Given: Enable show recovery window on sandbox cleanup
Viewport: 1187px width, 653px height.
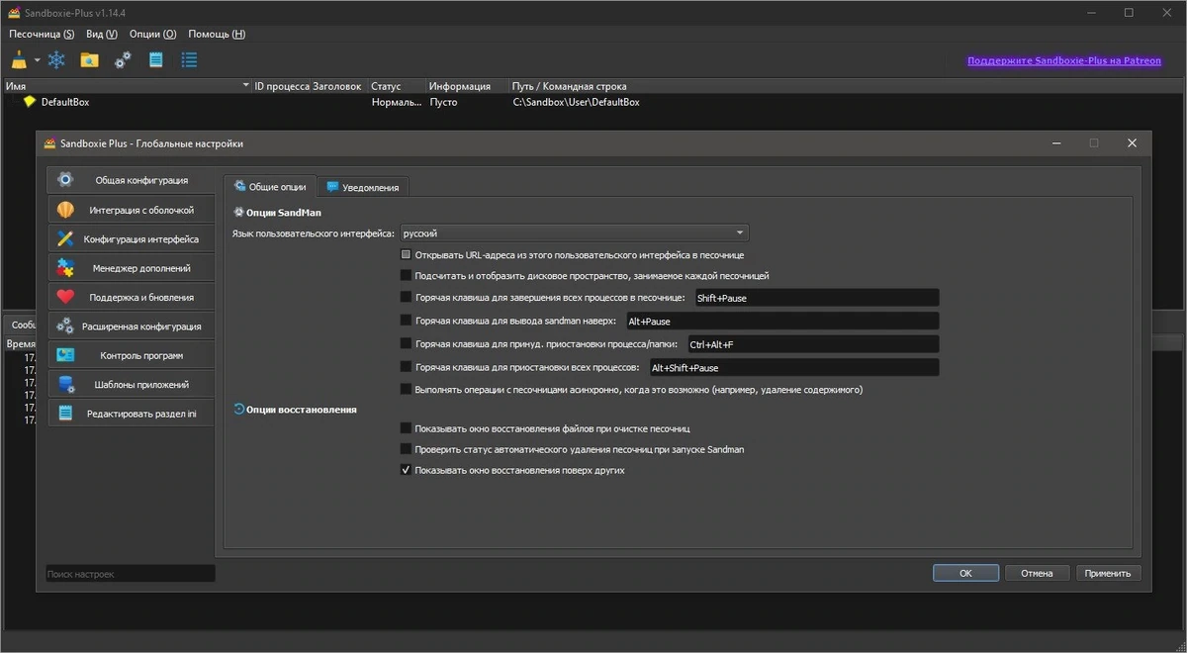Looking at the screenshot, I should coord(406,428).
